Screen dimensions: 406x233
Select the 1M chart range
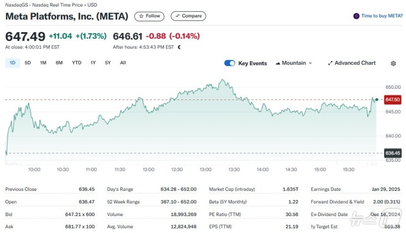pyautogui.click(x=43, y=63)
